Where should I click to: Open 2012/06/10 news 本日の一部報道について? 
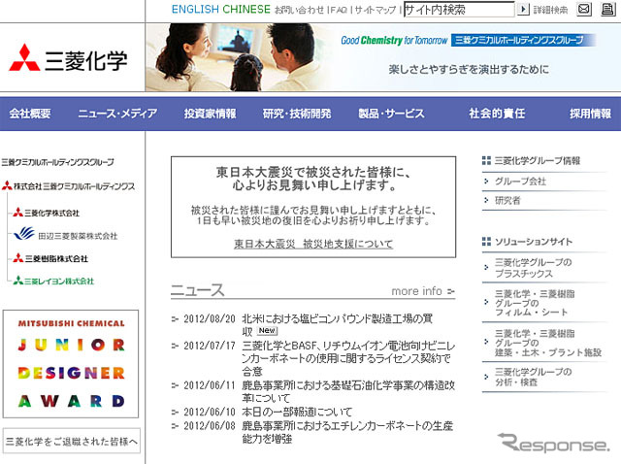pos(297,412)
